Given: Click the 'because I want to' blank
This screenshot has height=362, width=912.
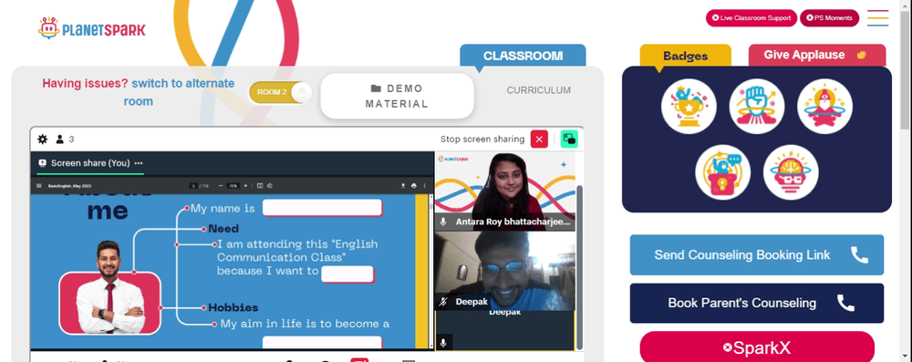Looking at the screenshot, I should (347, 274).
